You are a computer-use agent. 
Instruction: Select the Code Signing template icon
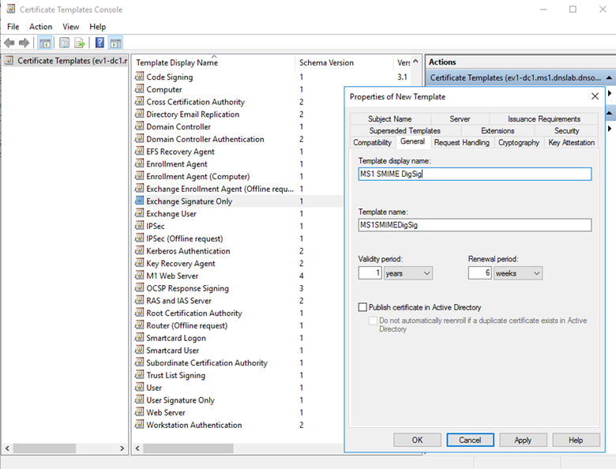pyautogui.click(x=139, y=77)
